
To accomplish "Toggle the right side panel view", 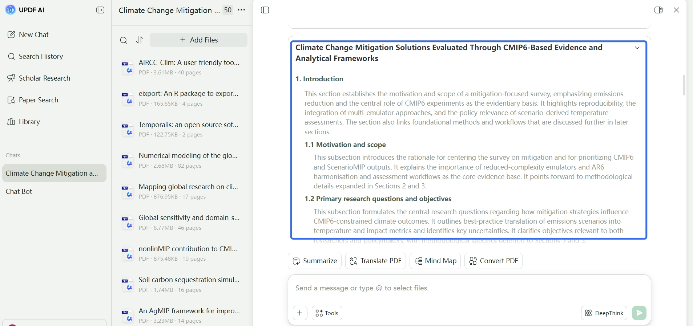I will (x=658, y=10).
